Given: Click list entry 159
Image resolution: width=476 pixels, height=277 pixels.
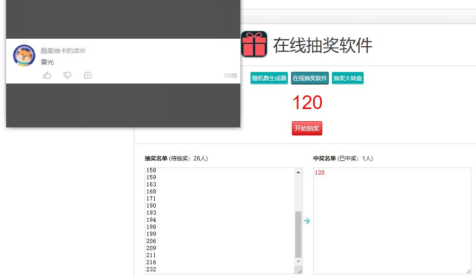Looking at the screenshot, I should [x=151, y=177].
